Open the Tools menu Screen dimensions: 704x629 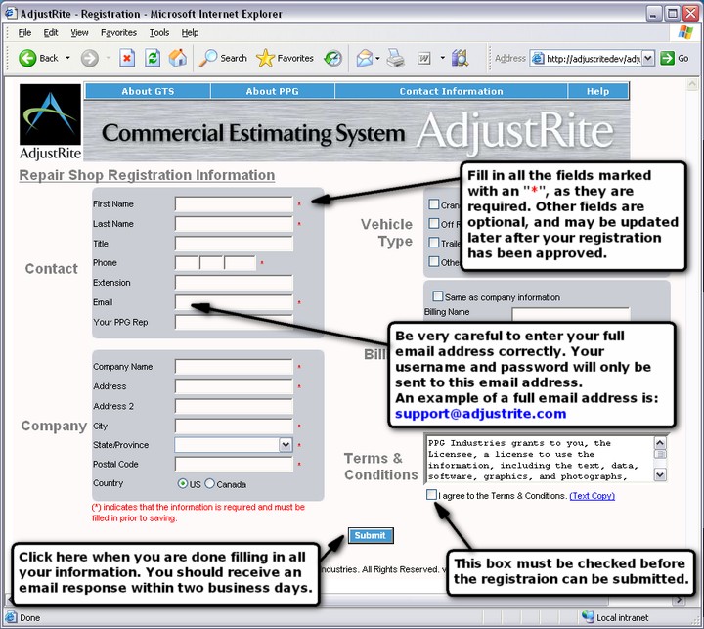click(x=159, y=33)
